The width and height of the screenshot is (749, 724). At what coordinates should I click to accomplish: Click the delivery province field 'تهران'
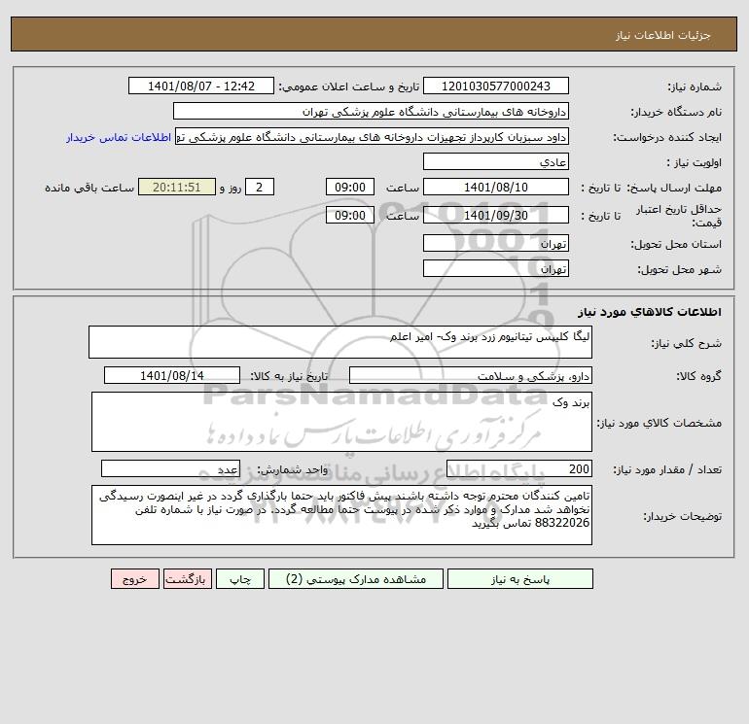(496, 243)
